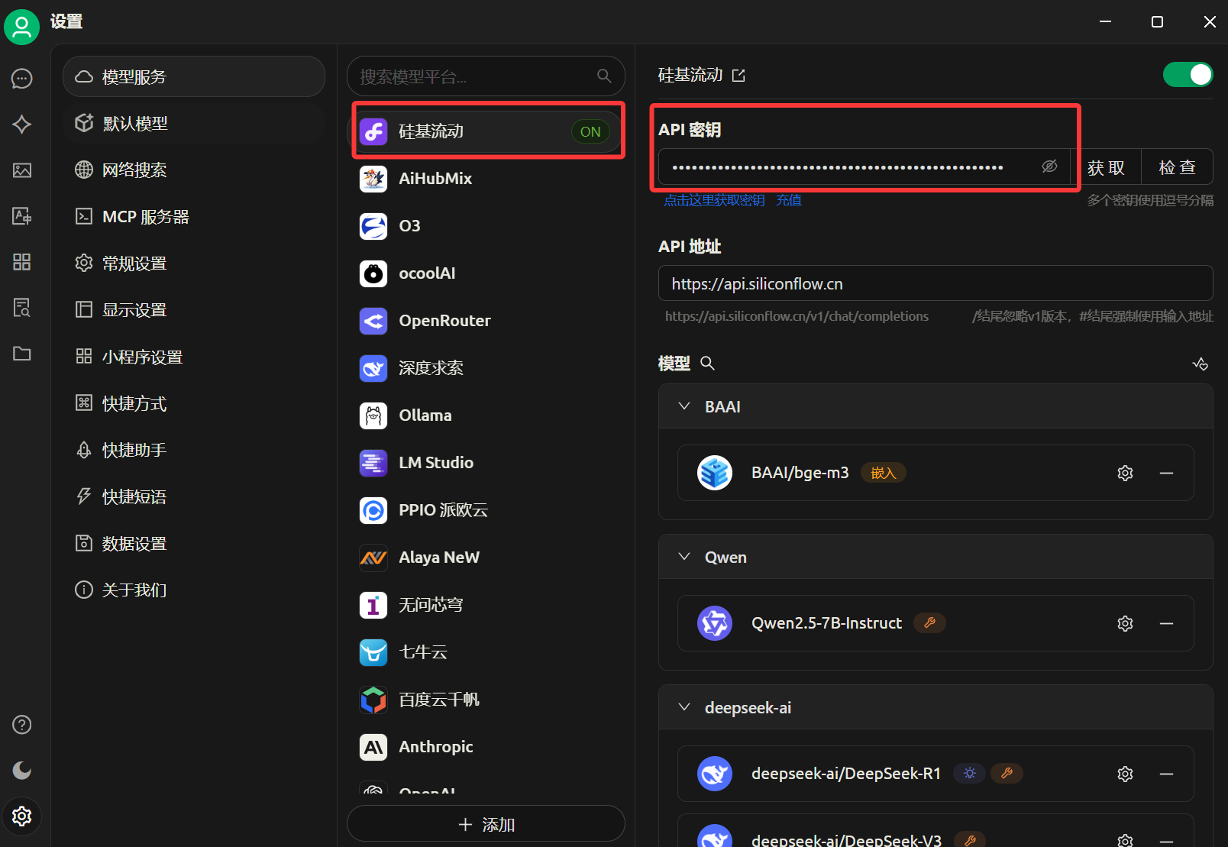Viewport: 1228px width, 847px height.
Task: Open the agents sparkle icon in sidebar
Action: 22,124
